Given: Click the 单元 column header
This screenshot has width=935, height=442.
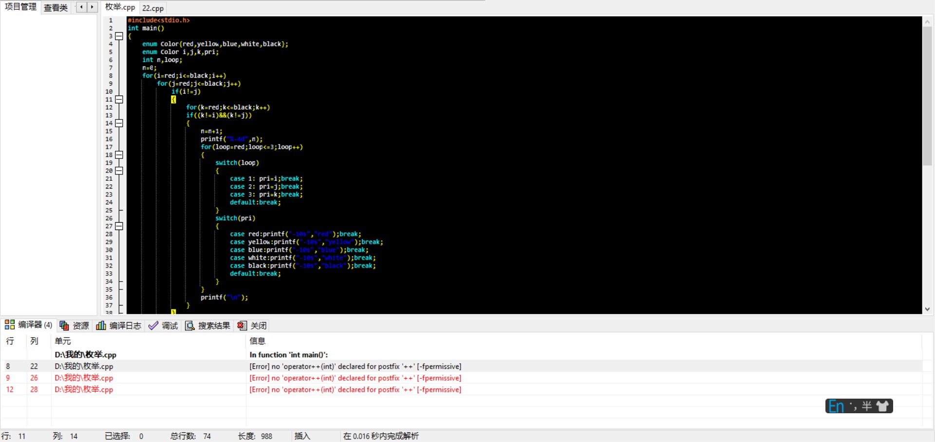Looking at the screenshot, I should [63, 341].
